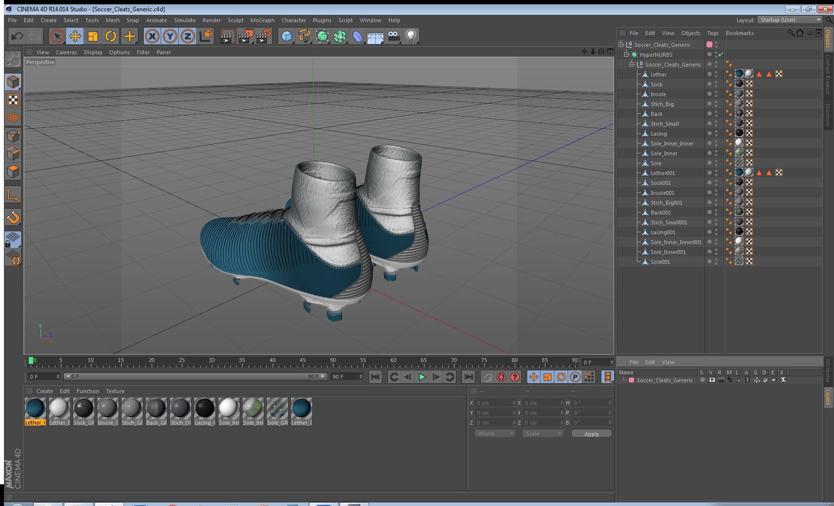Enable Points mode in left toolbar
Screen dimensions: 834x506
[13, 136]
